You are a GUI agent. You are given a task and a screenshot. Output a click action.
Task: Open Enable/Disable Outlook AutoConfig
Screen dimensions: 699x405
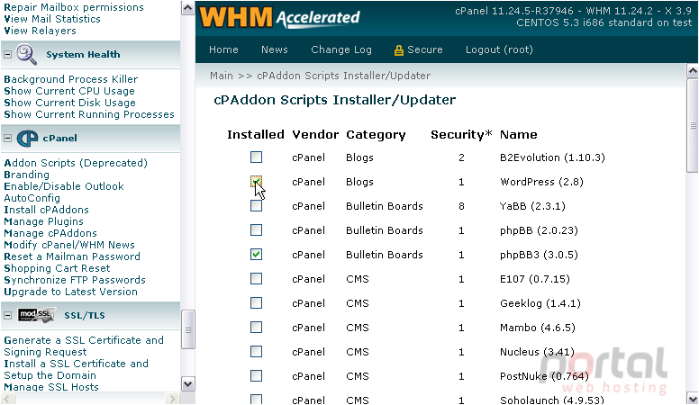pos(64,192)
